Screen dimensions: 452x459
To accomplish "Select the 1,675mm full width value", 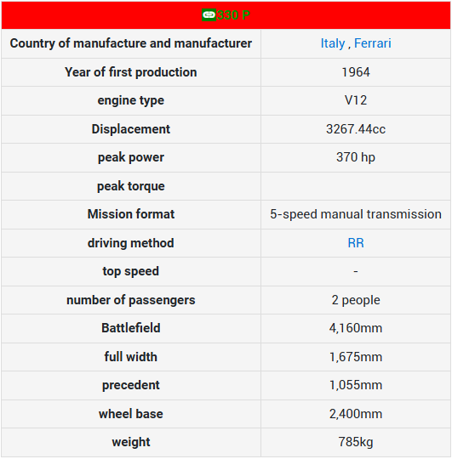I will [x=356, y=357].
